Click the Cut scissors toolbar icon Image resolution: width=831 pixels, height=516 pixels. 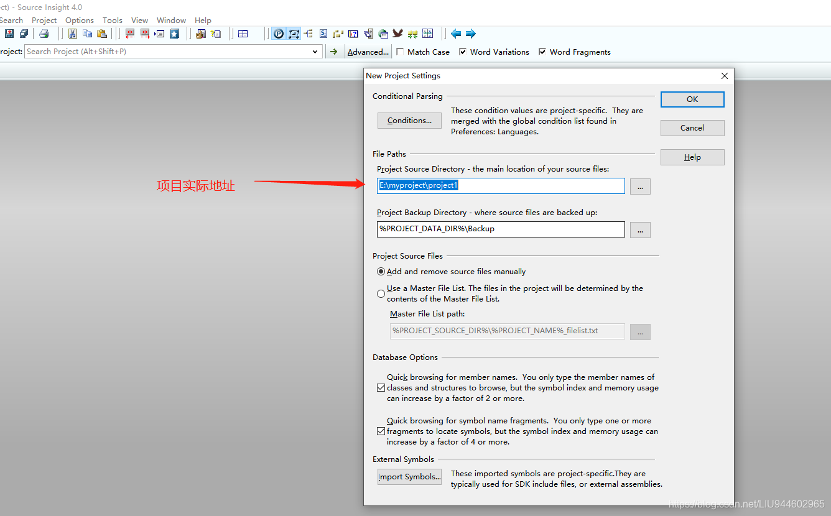coord(73,34)
